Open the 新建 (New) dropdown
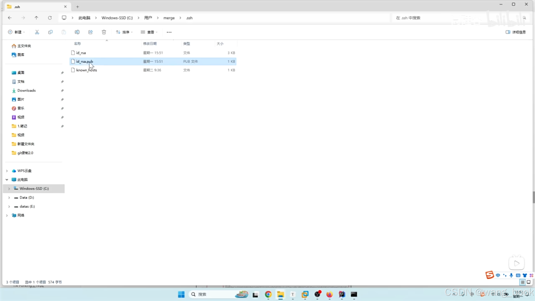This screenshot has width=535, height=301. (16, 32)
